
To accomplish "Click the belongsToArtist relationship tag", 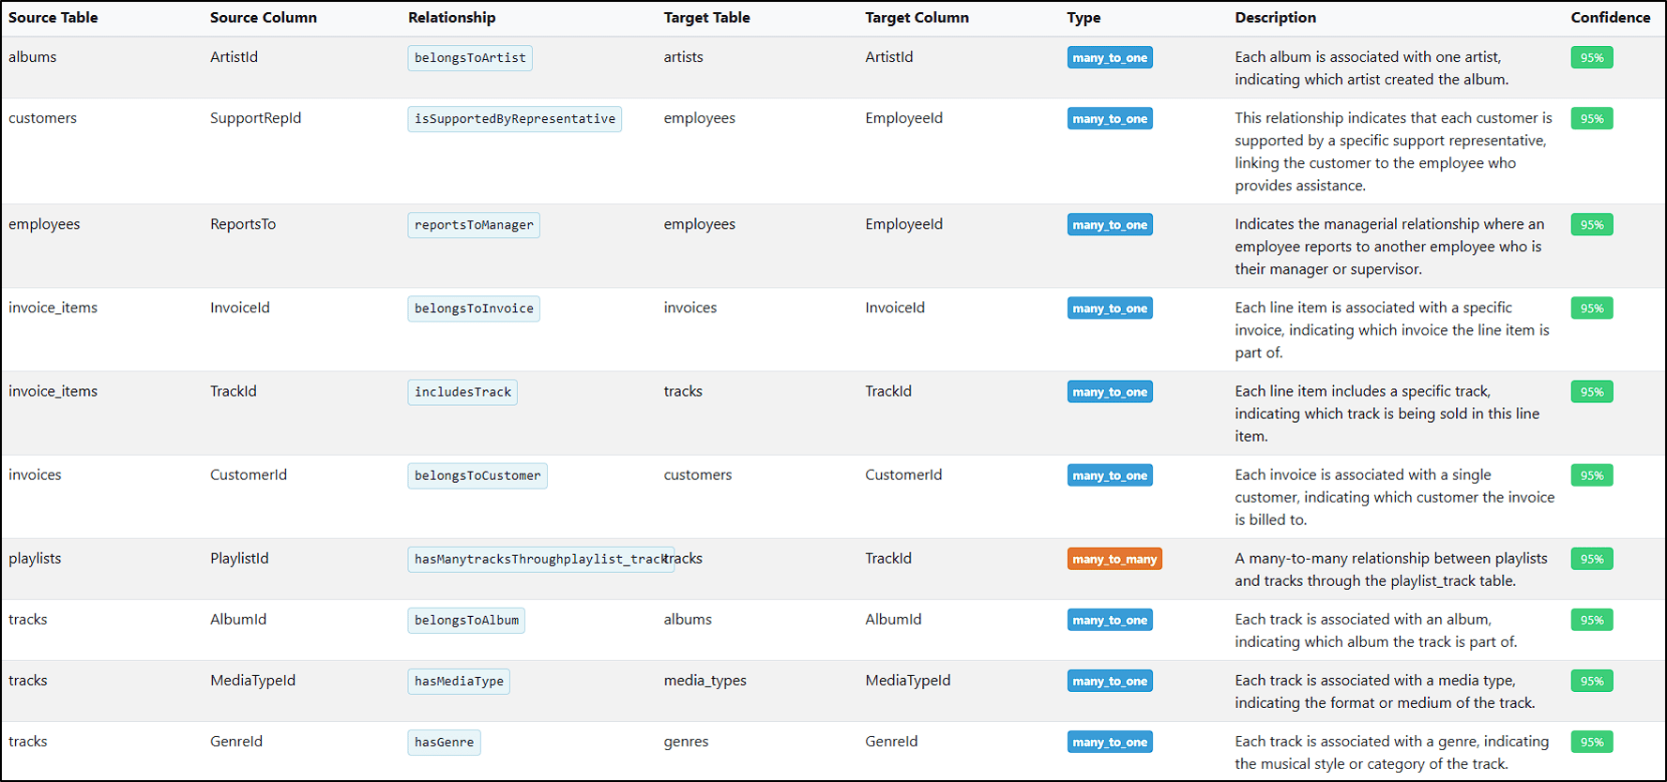I will tap(470, 58).
